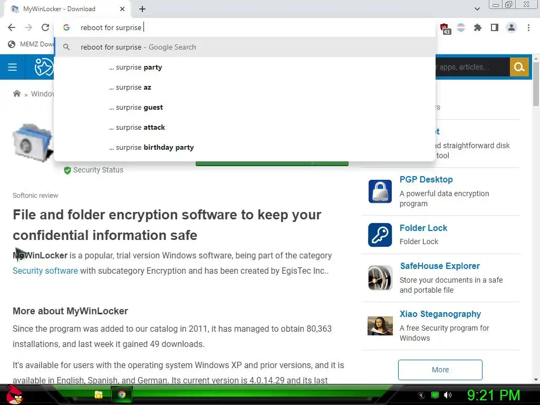Click the page vertical scrollbar thumb

point(536,84)
